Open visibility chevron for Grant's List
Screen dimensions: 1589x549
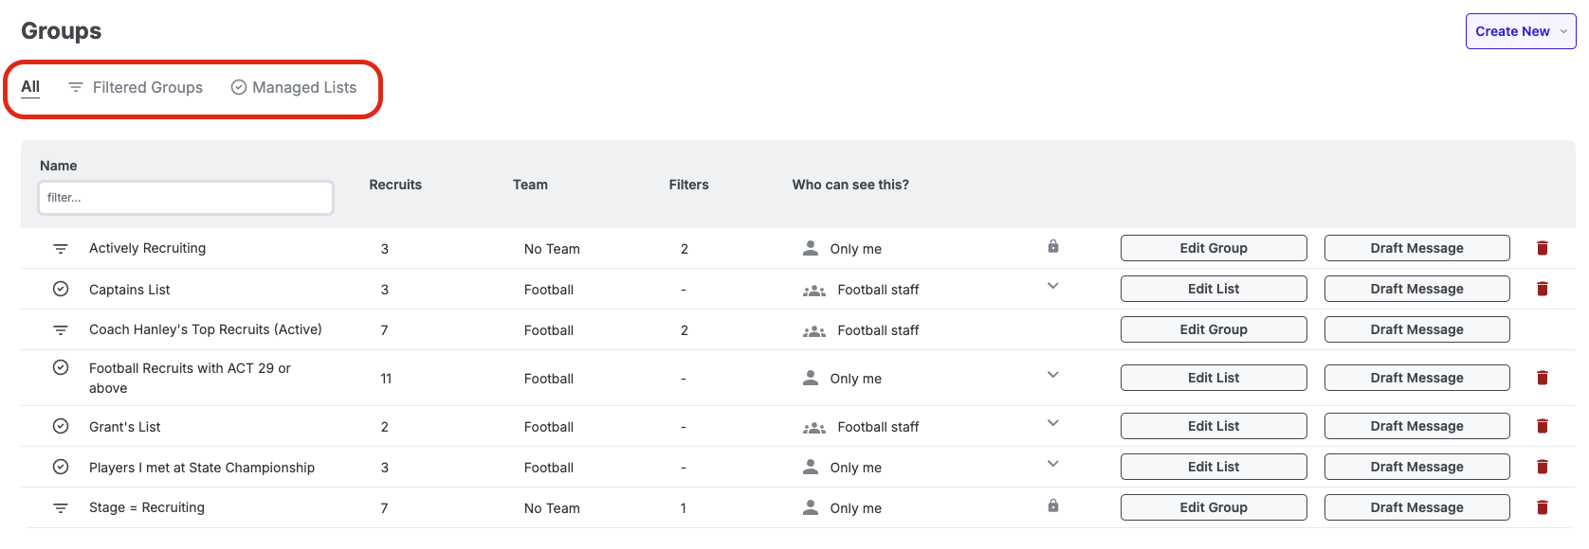(1053, 423)
